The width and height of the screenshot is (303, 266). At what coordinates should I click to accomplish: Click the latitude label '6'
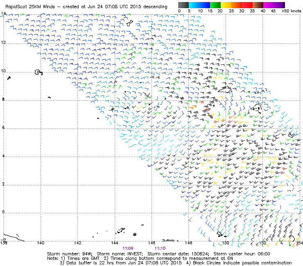[x=3, y=128]
